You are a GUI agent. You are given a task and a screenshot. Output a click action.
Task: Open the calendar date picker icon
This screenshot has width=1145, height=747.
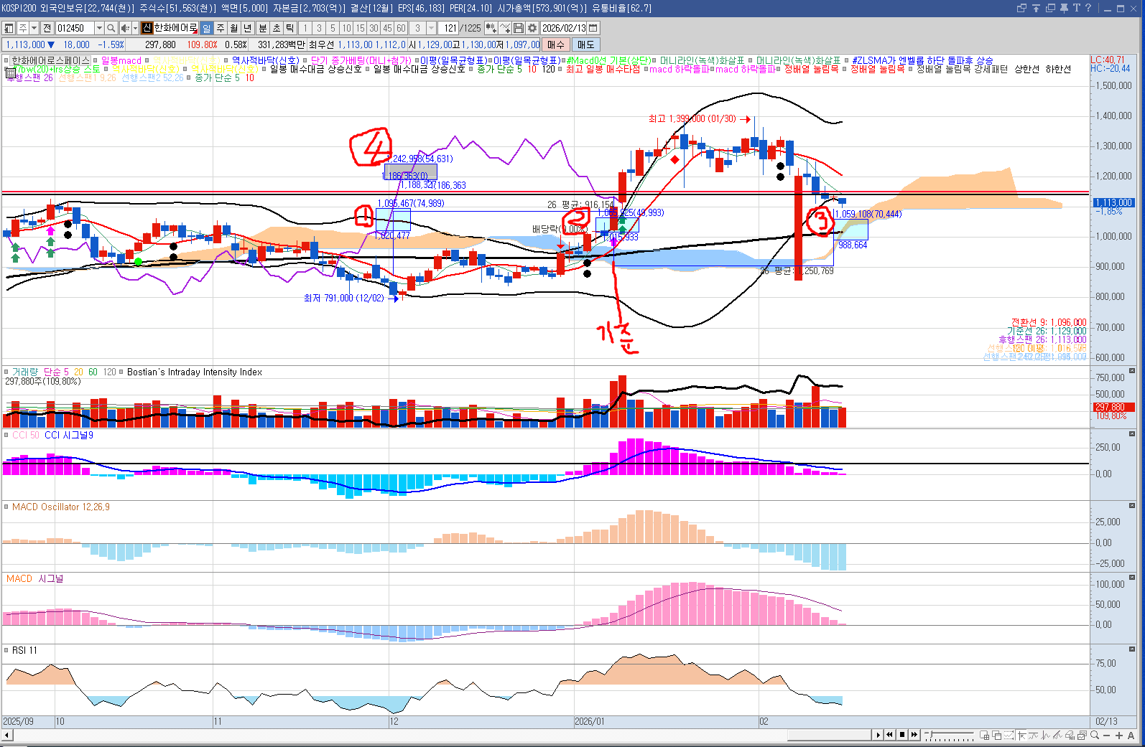[593, 28]
